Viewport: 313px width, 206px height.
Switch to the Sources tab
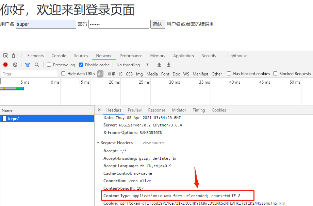[81, 56]
